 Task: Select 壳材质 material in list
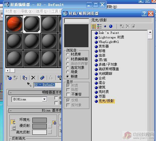pyautogui.click(x=104, y=92)
